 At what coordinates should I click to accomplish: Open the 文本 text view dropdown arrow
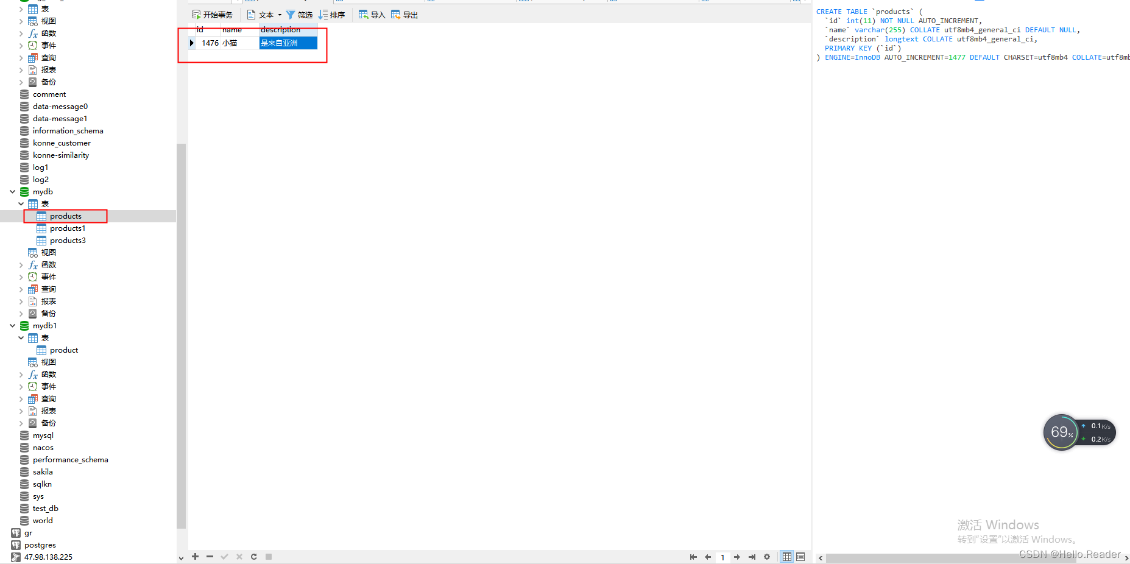280,14
